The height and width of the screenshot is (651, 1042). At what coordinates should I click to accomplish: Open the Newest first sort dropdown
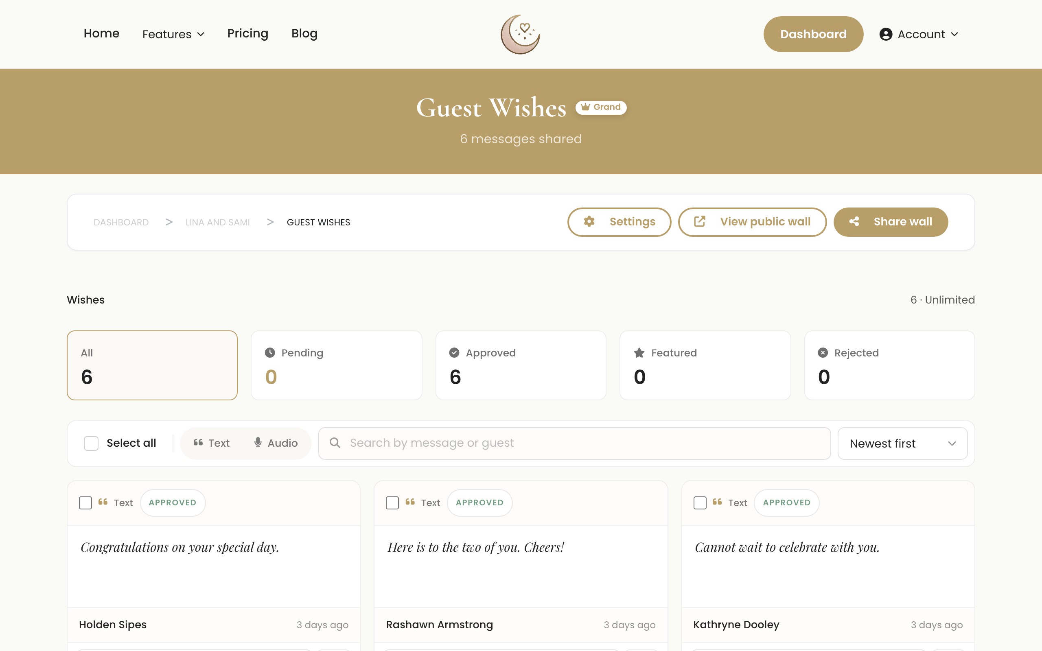902,443
